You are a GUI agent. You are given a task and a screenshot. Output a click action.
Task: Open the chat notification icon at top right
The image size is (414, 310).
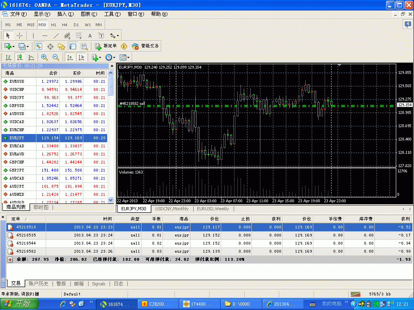click(408, 25)
